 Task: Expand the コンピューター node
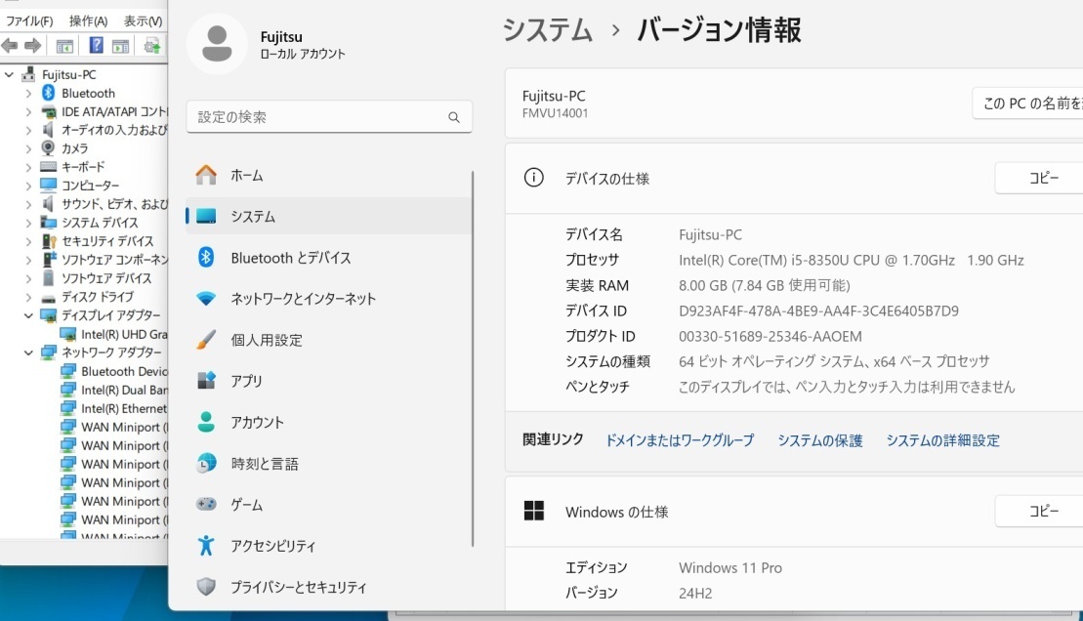pyautogui.click(x=28, y=186)
